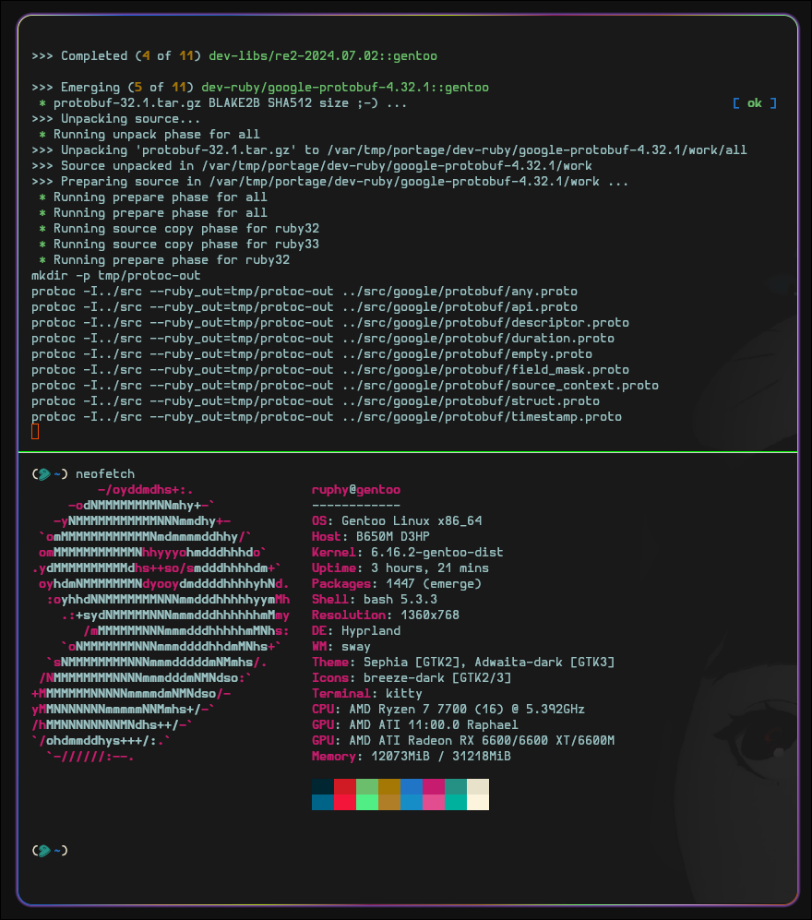The width and height of the screenshot is (812, 920).
Task: Click the protoc line ending in api.proto
Action: click(304, 307)
